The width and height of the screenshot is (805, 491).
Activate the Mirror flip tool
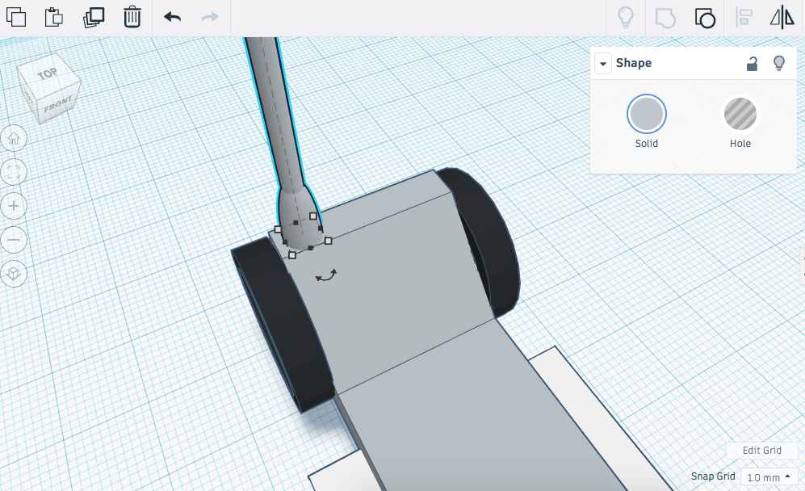[x=782, y=18]
